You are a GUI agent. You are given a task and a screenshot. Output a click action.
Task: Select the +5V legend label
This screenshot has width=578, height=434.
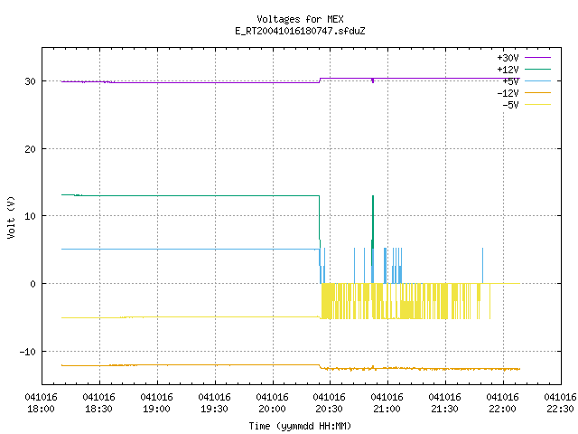[x=510, y=81]
